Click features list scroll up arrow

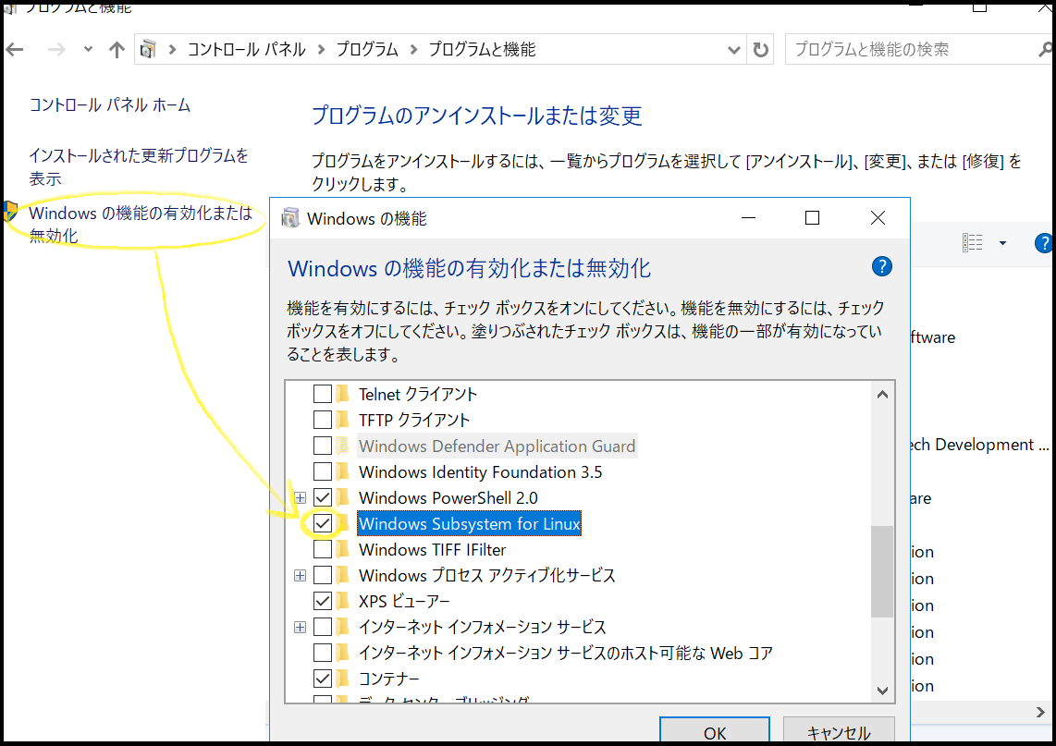point(882,395)
